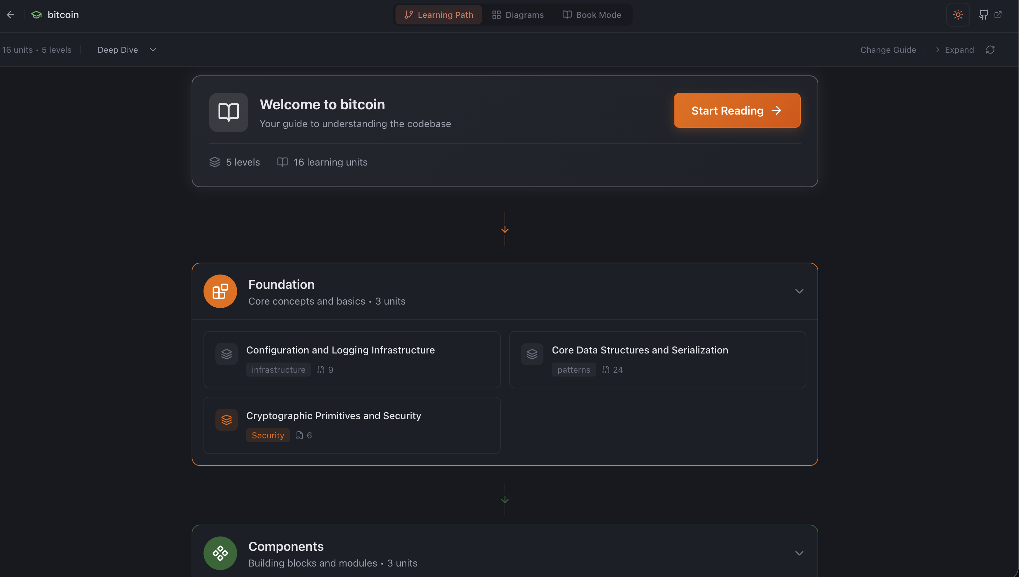Click the refresh guide icon
The image size is (1019, 577).
990,50
